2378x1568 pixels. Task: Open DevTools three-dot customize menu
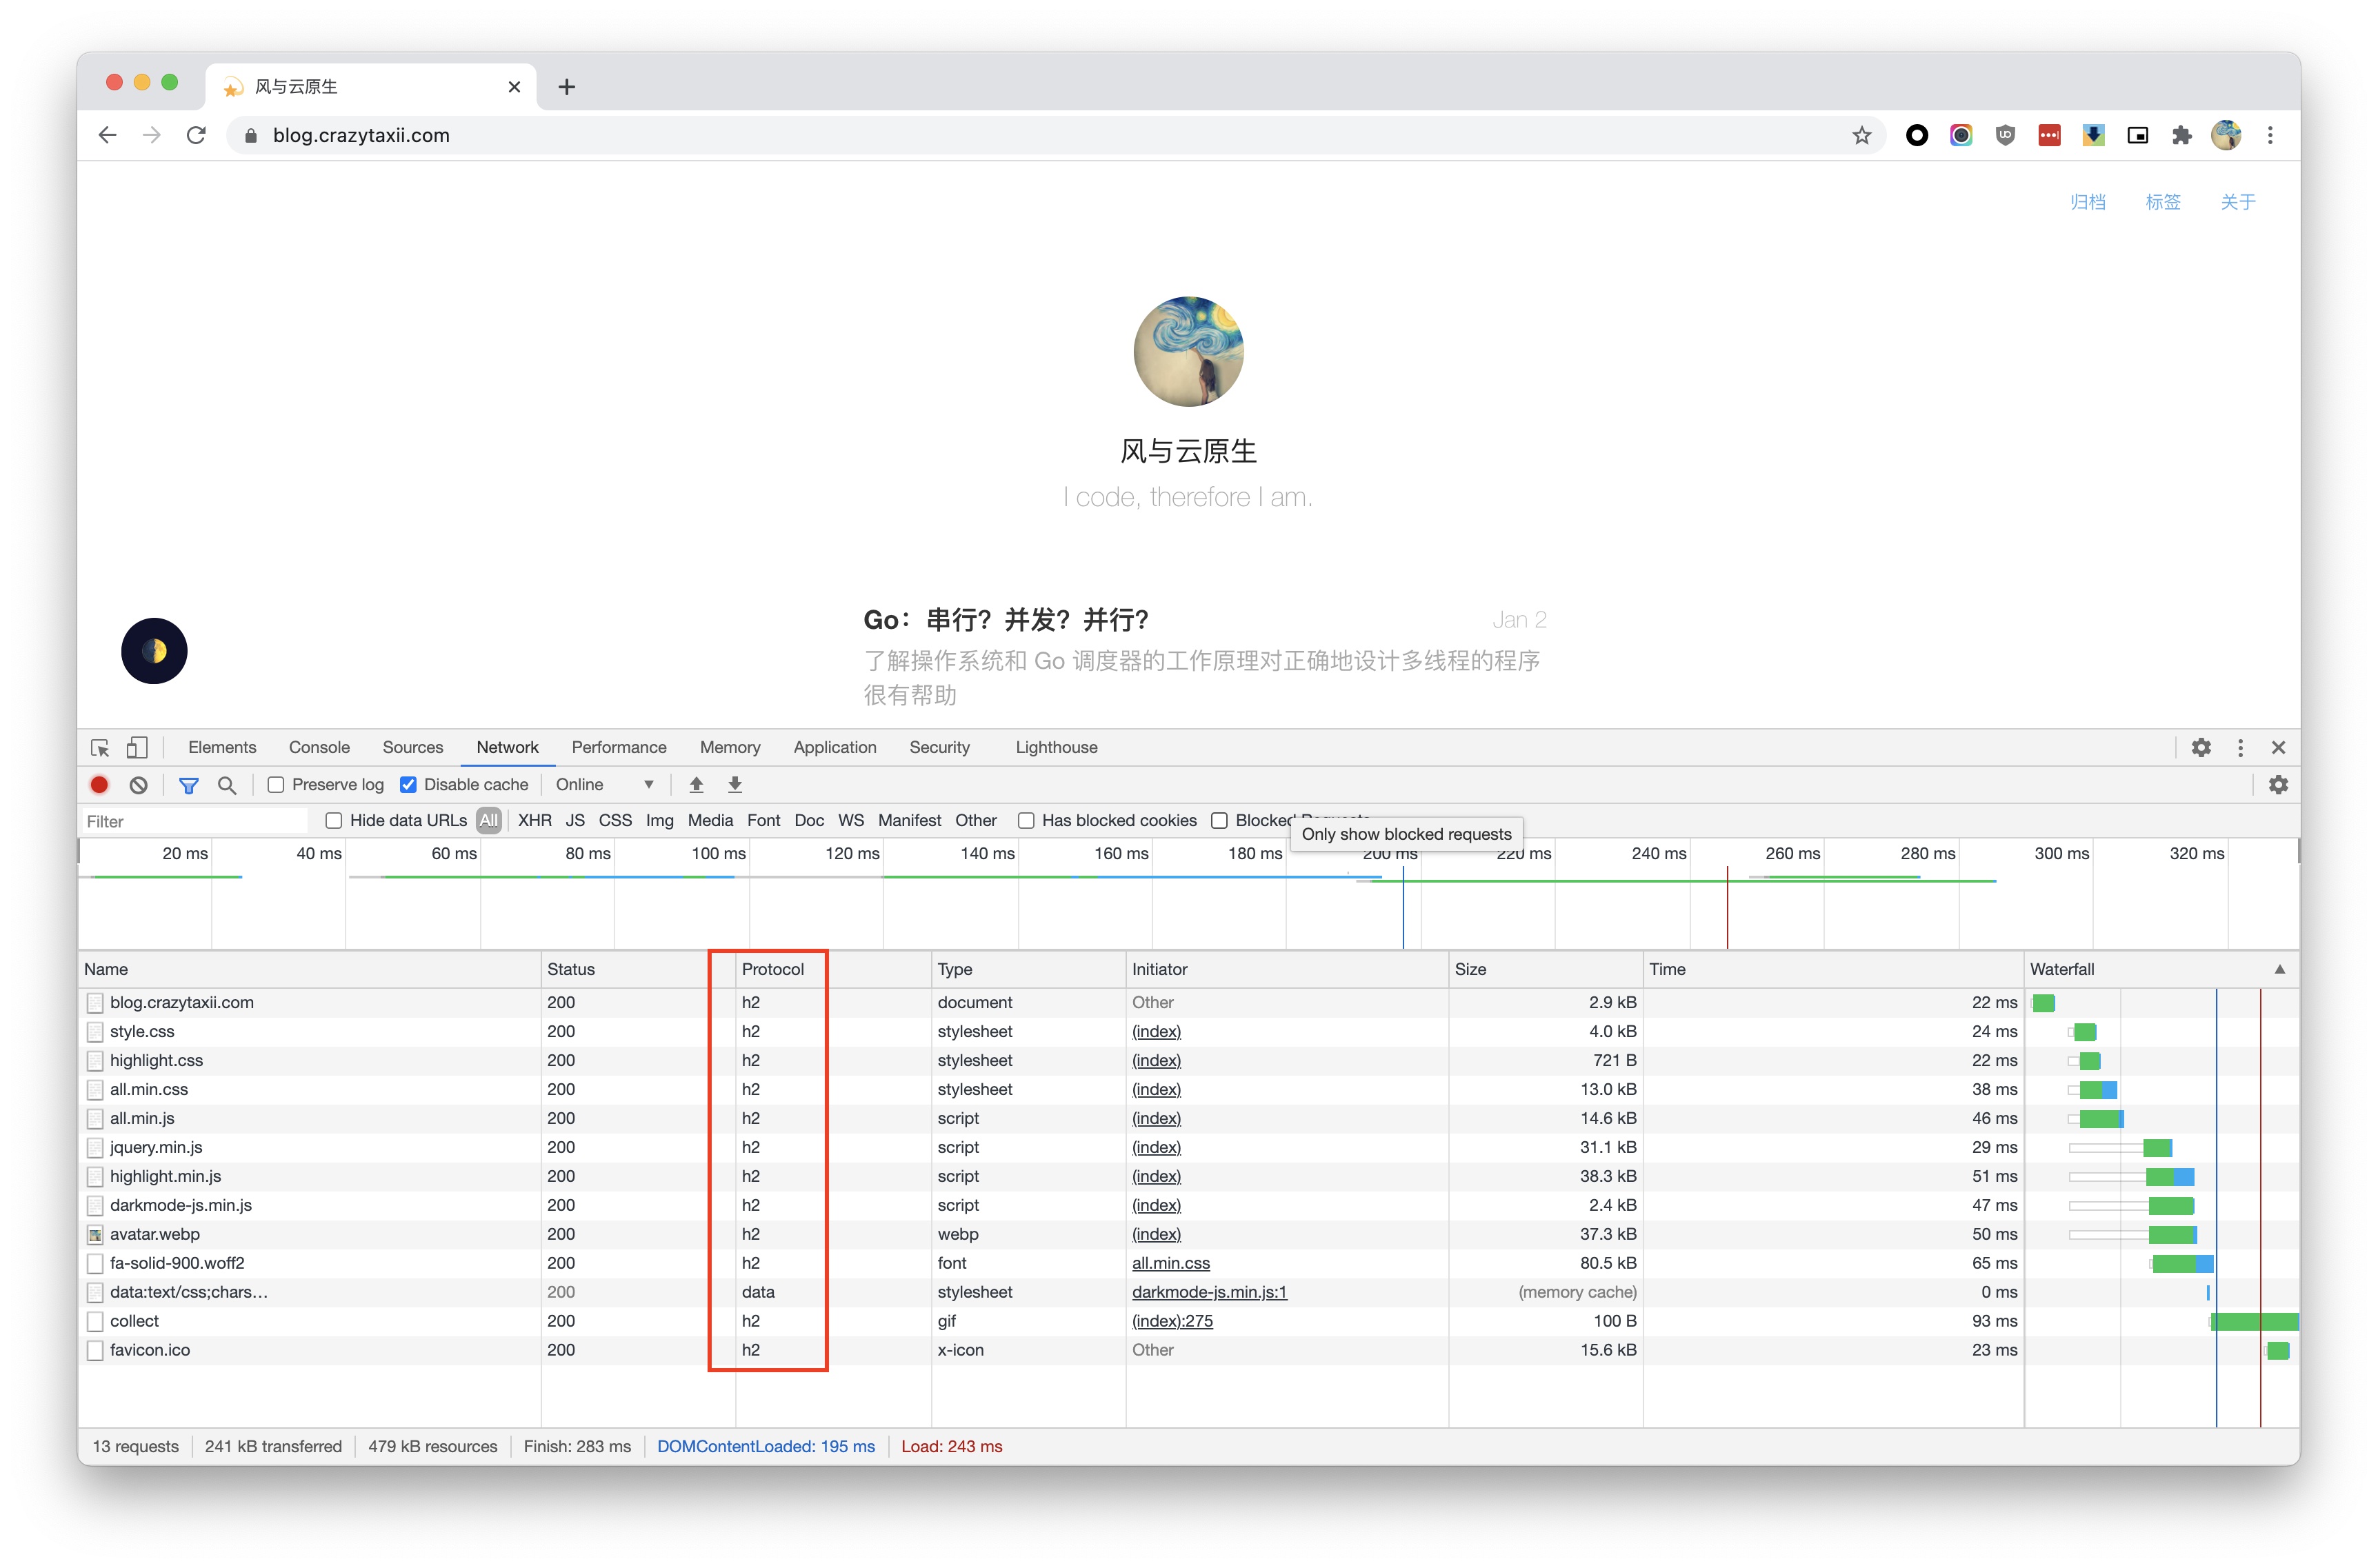tap(2240, 747)
